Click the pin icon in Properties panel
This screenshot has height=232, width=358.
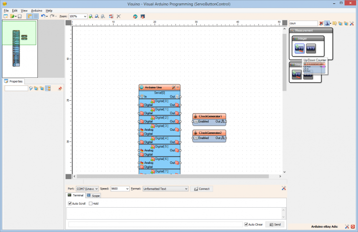tap(60, 88)
